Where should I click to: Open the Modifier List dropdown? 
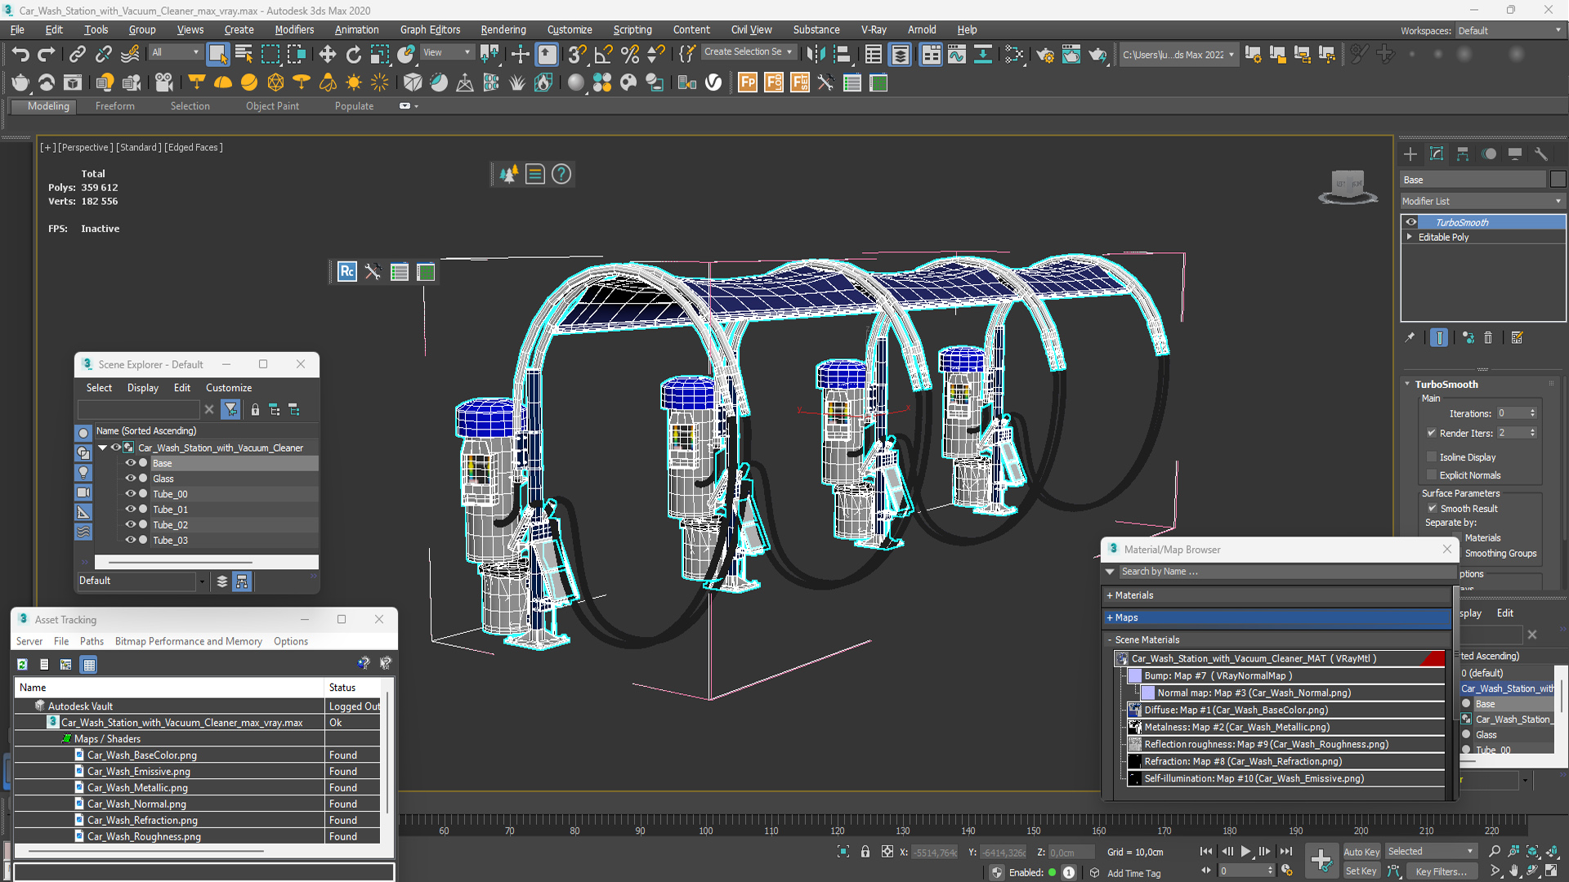pyautogui.click(x=1482, y=201)
